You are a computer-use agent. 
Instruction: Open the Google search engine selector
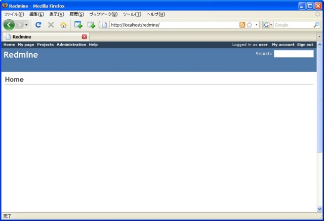268,25
